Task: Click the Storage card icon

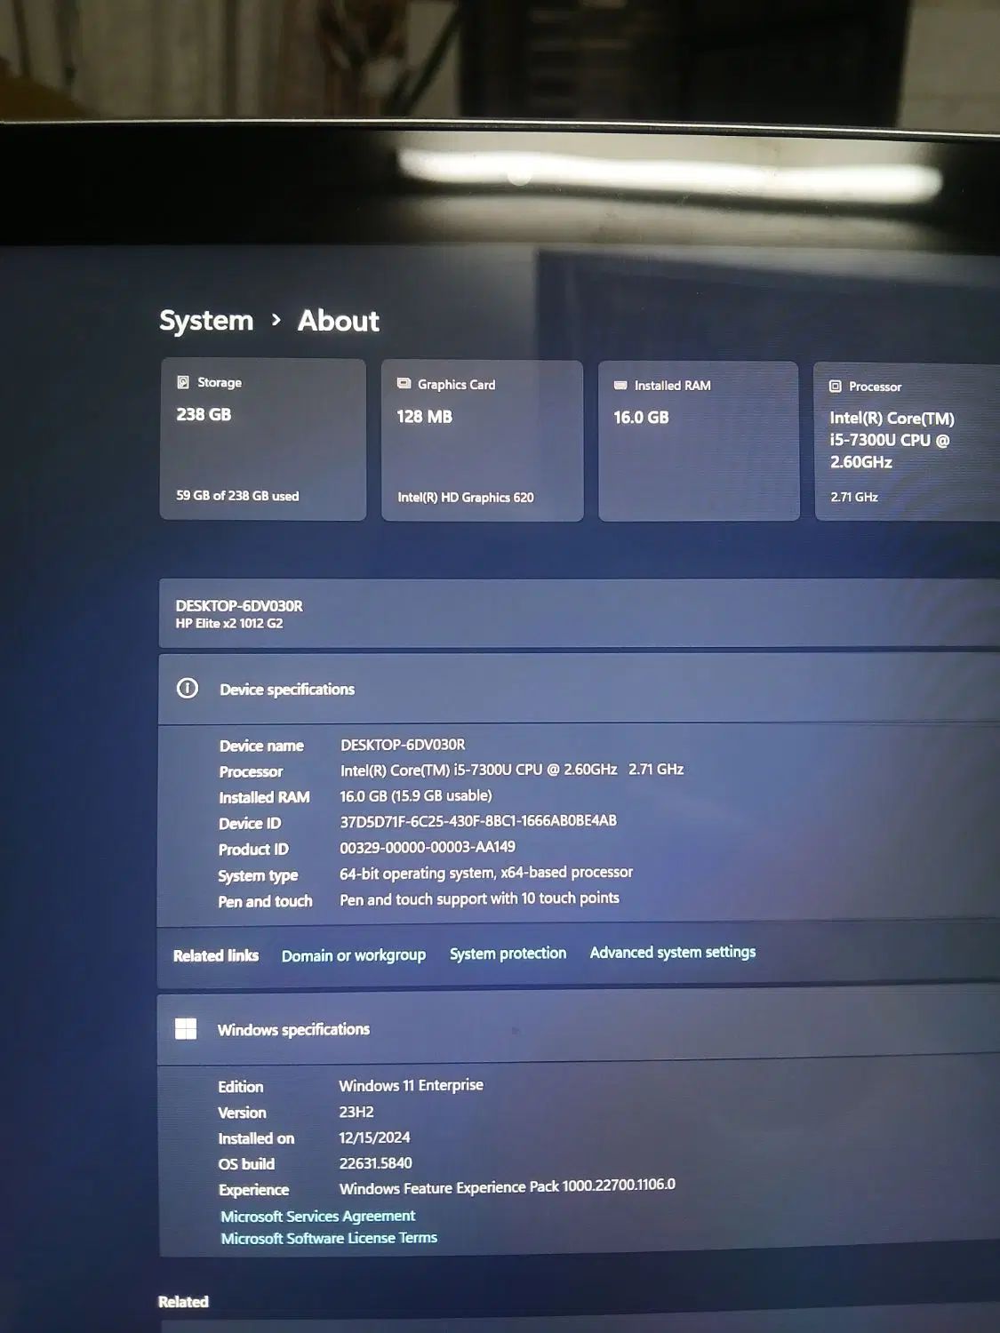Action: pos(183,382)
